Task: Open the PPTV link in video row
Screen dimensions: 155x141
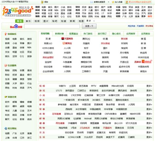Action: [94, 86]
